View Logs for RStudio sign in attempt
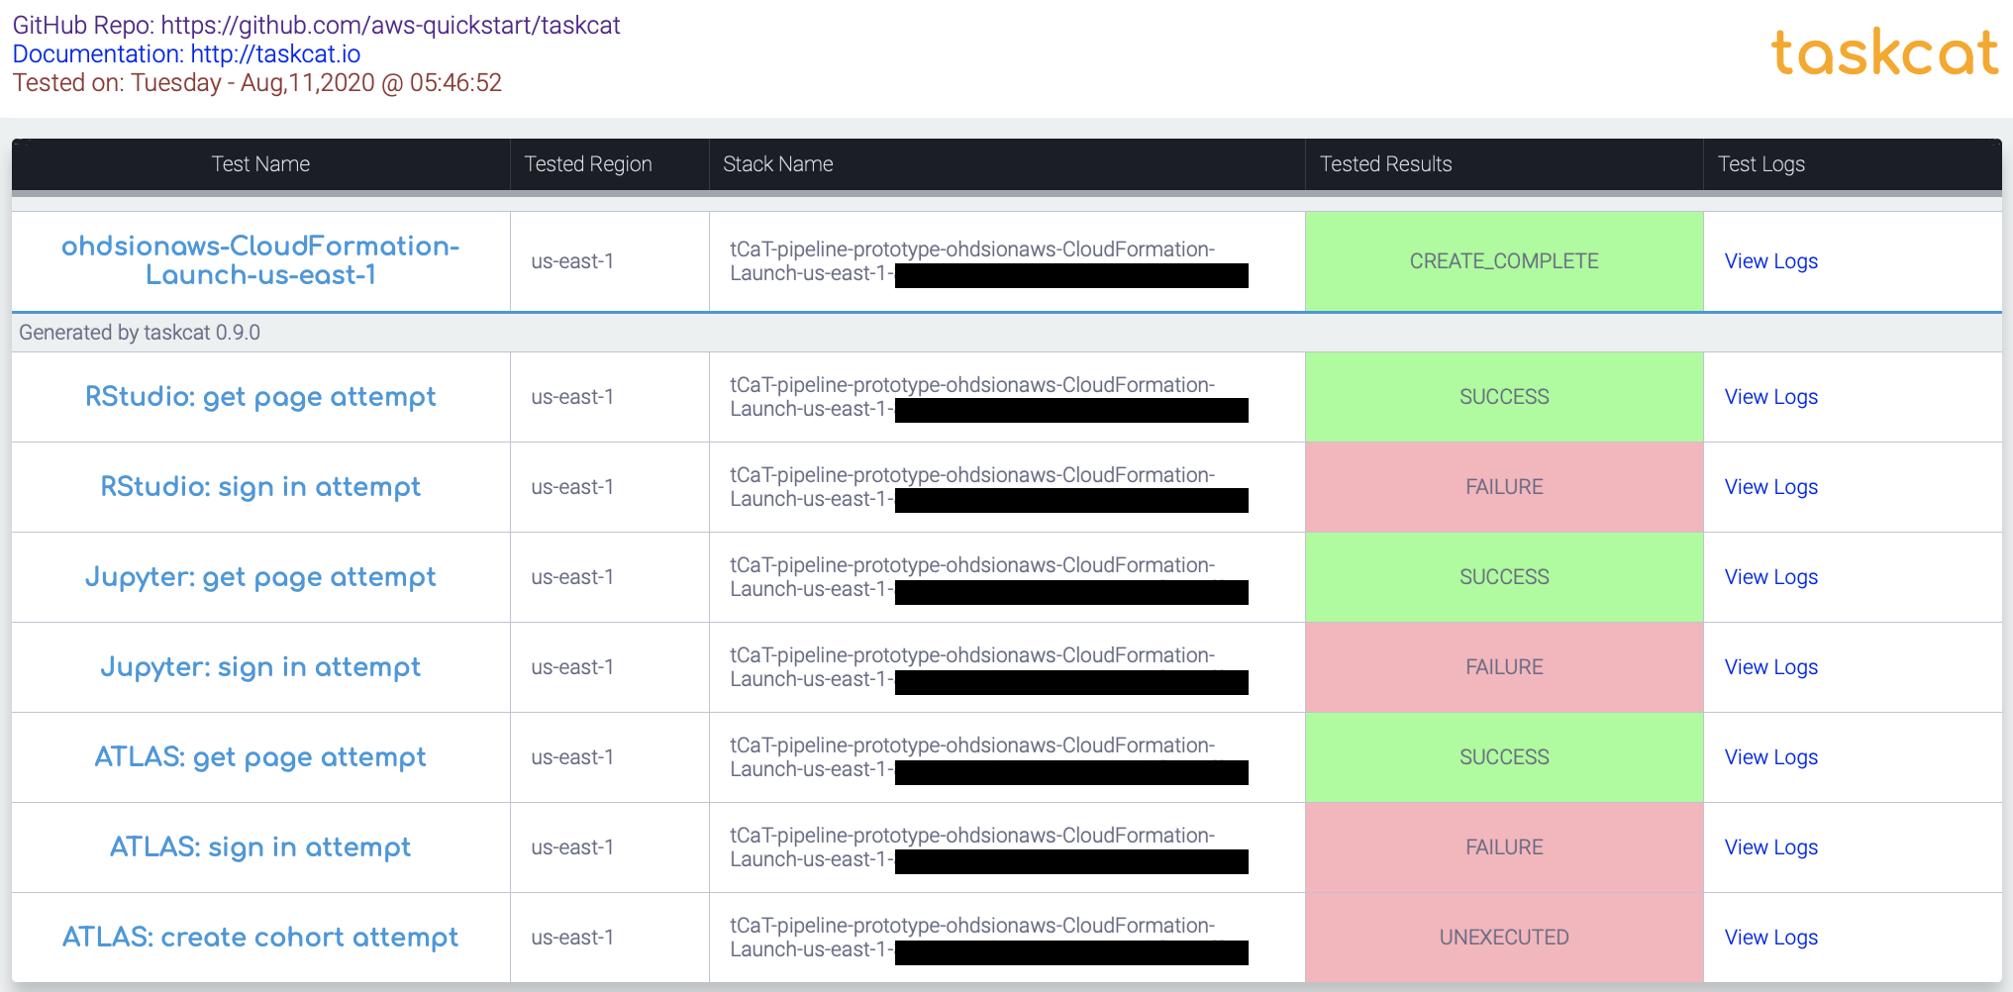 pos(1771,487)
